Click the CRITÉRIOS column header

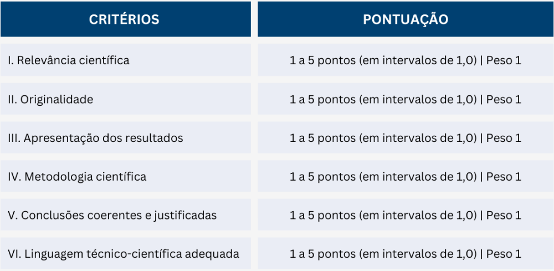point(125,19)
